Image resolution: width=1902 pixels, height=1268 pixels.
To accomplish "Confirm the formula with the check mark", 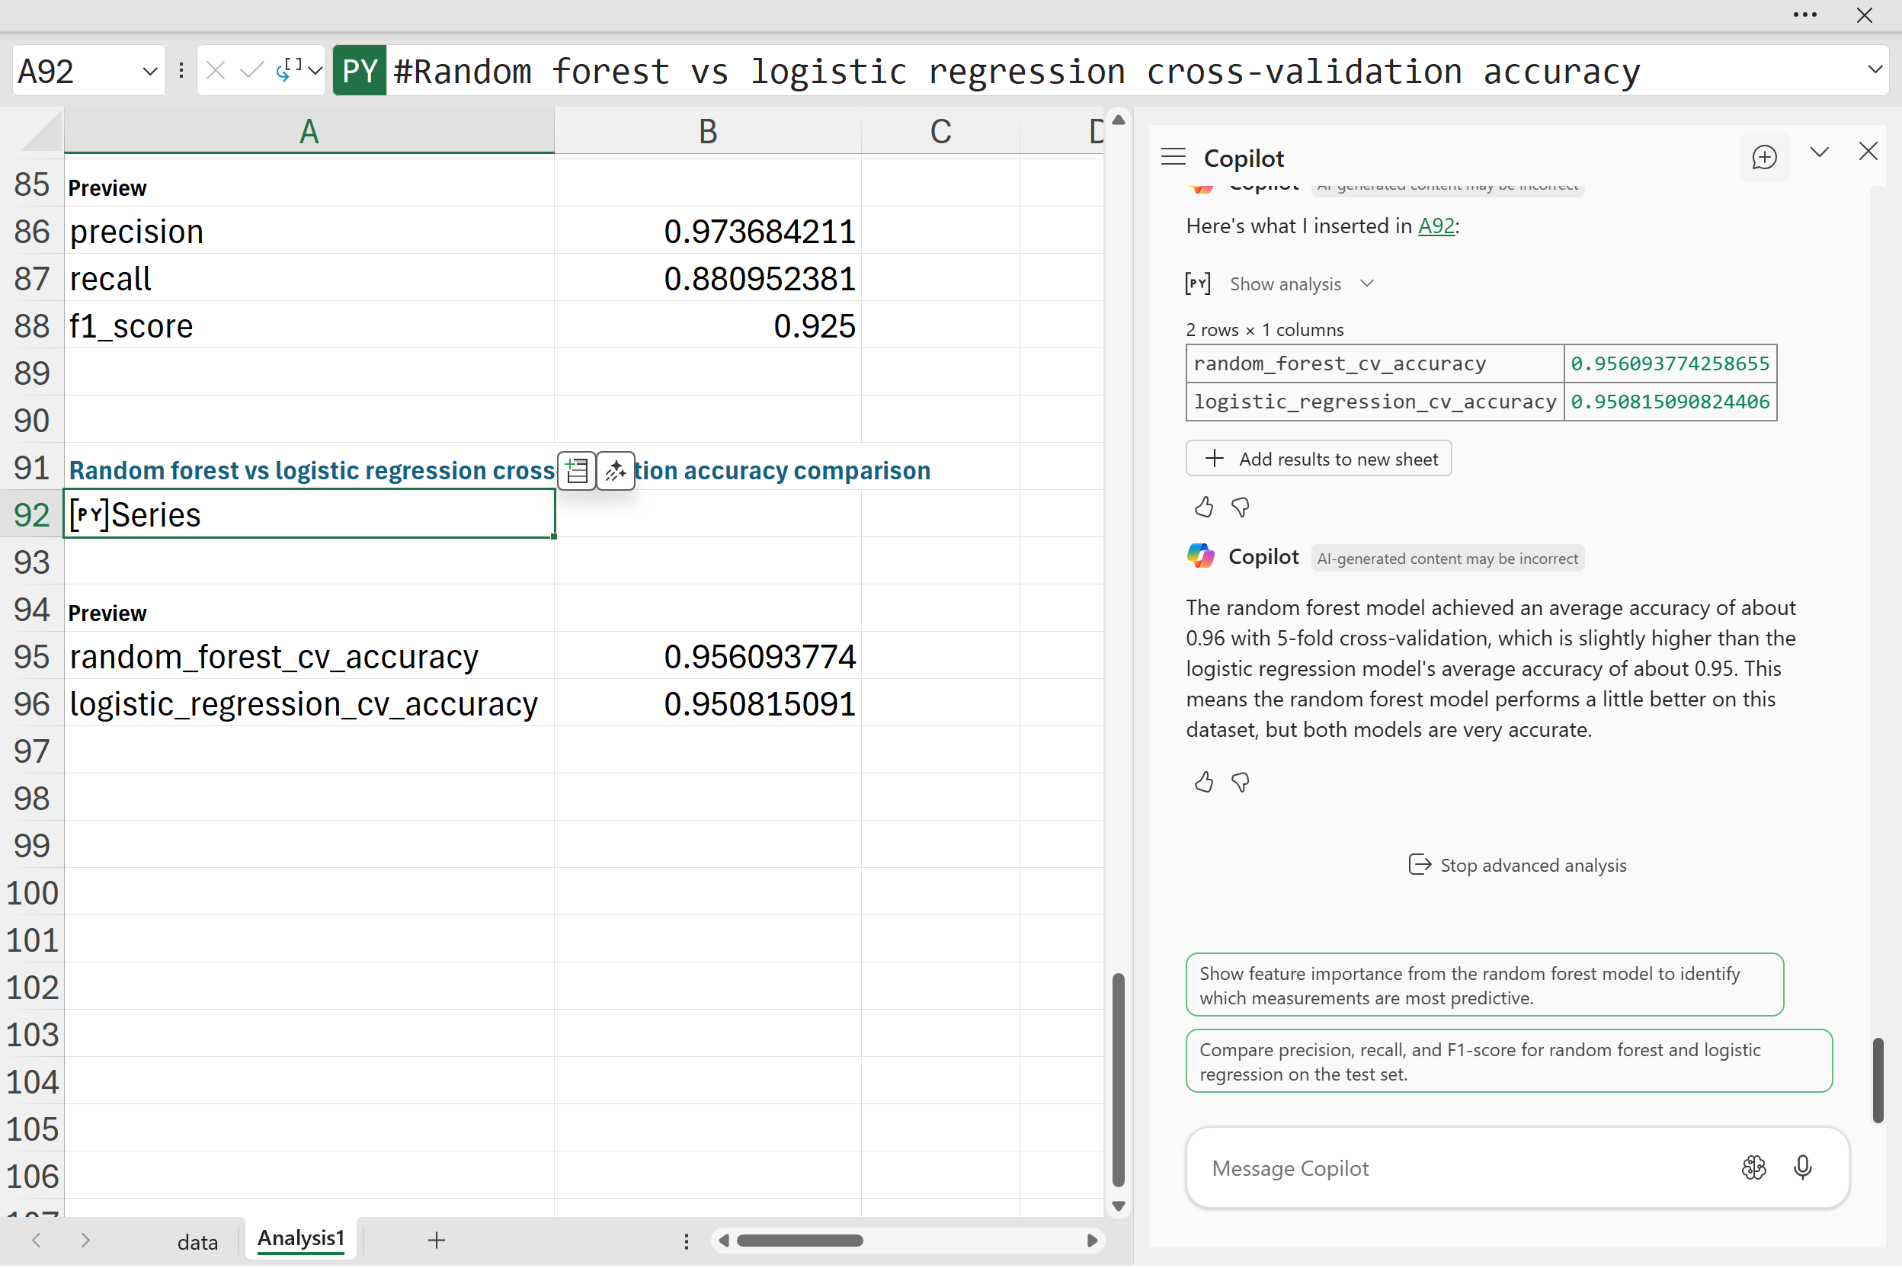I will point(251,71).
